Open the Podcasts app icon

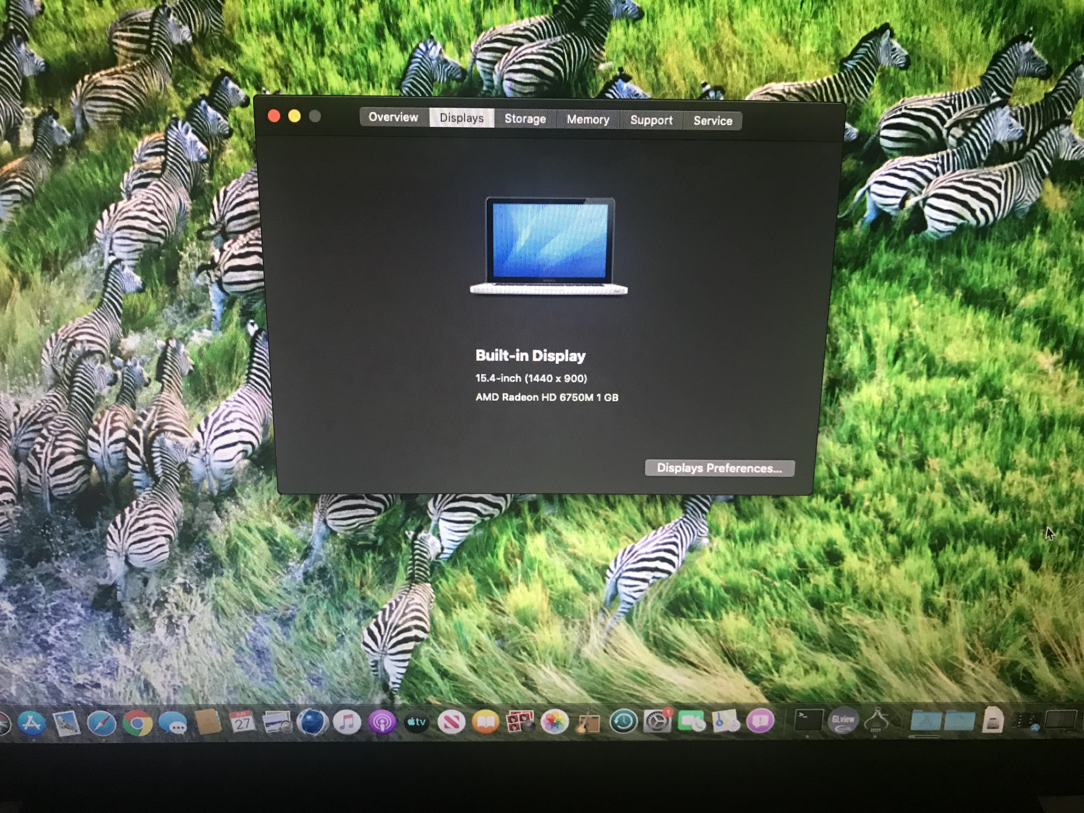pos(382,722)
